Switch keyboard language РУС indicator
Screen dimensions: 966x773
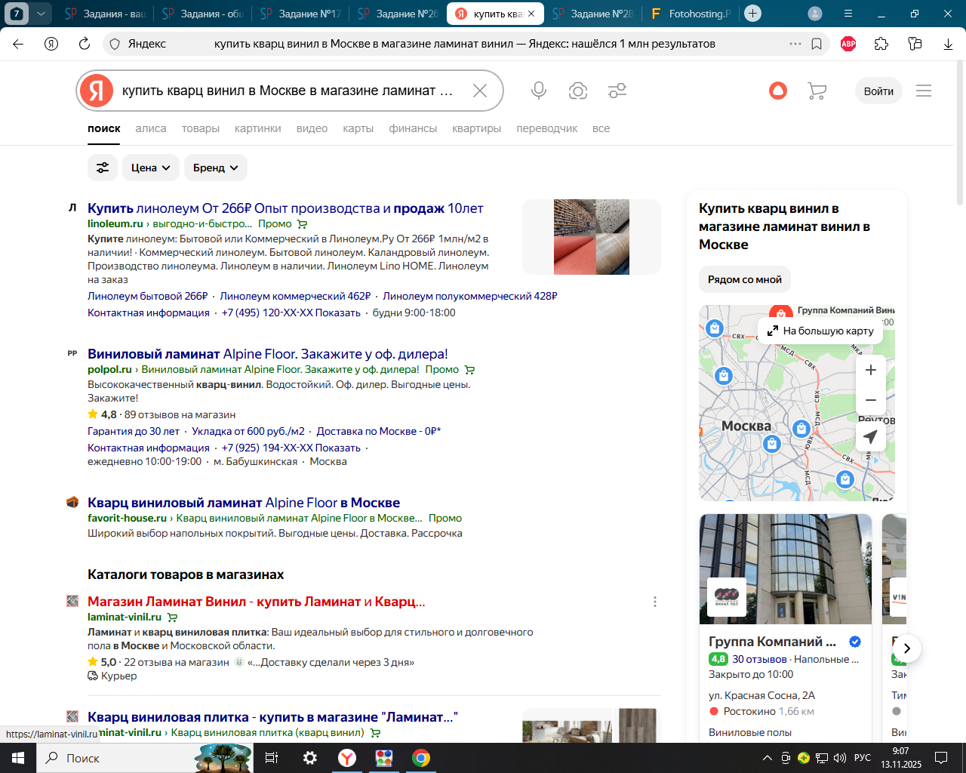(863, 758)
